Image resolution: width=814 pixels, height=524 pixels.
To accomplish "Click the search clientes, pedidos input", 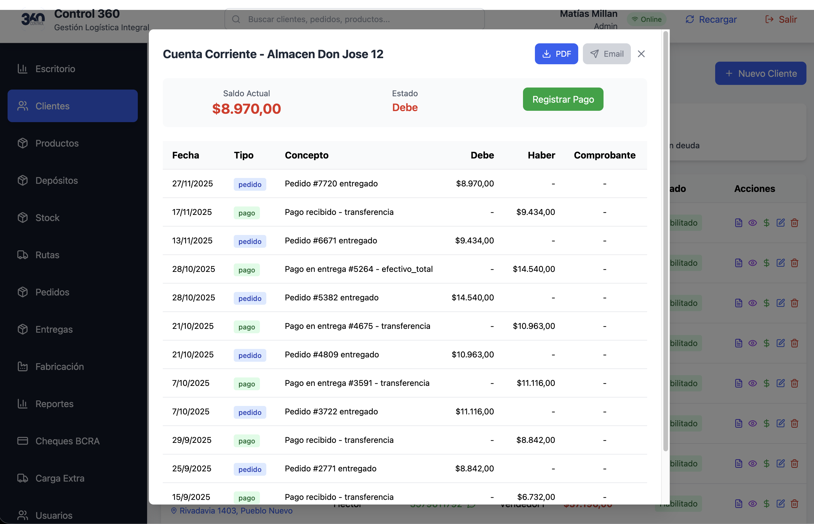I will (x=354, y=19).
